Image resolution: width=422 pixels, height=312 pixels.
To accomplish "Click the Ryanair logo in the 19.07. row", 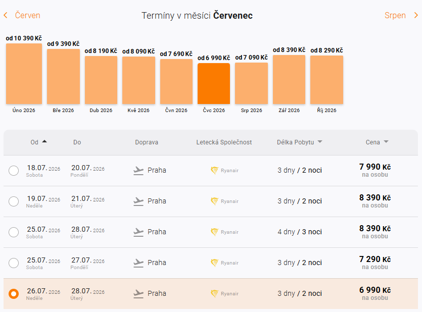I will pos(214,201).
